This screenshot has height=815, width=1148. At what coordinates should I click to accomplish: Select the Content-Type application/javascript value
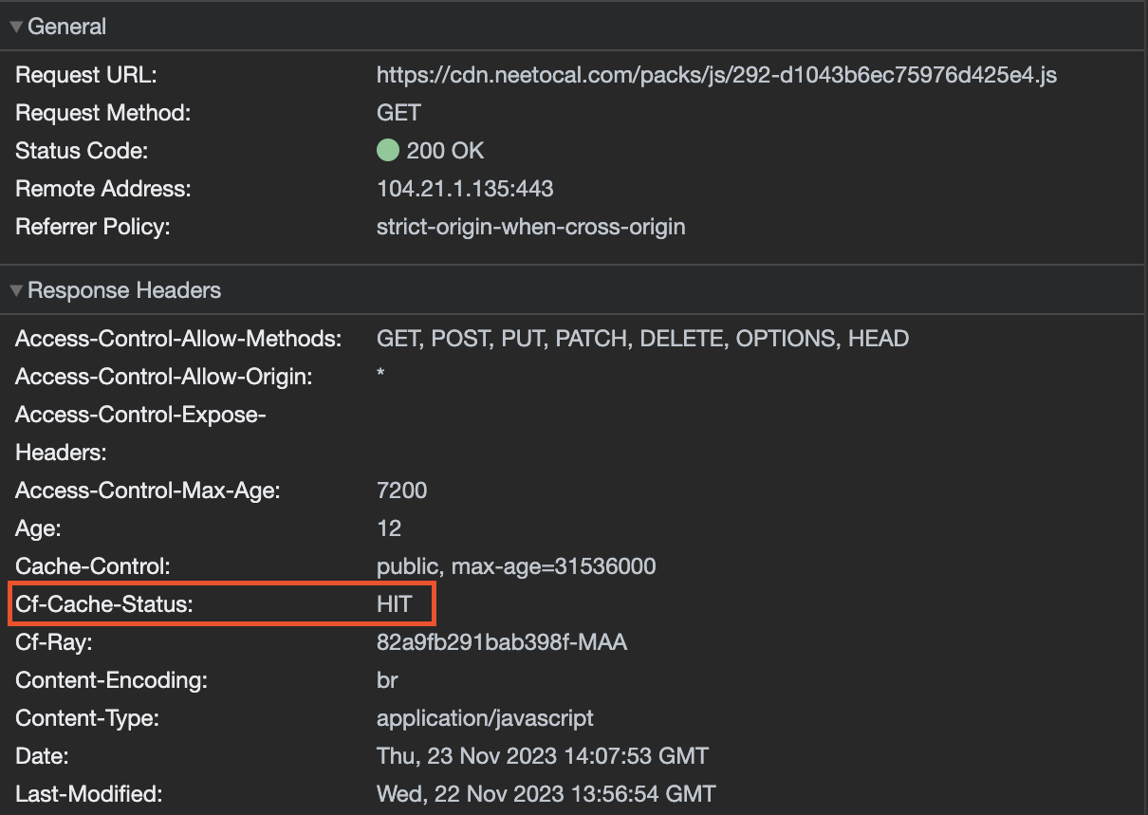(485, 717)
